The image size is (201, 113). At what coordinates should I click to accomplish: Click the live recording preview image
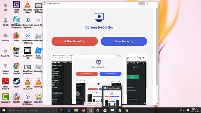(99, 79)
